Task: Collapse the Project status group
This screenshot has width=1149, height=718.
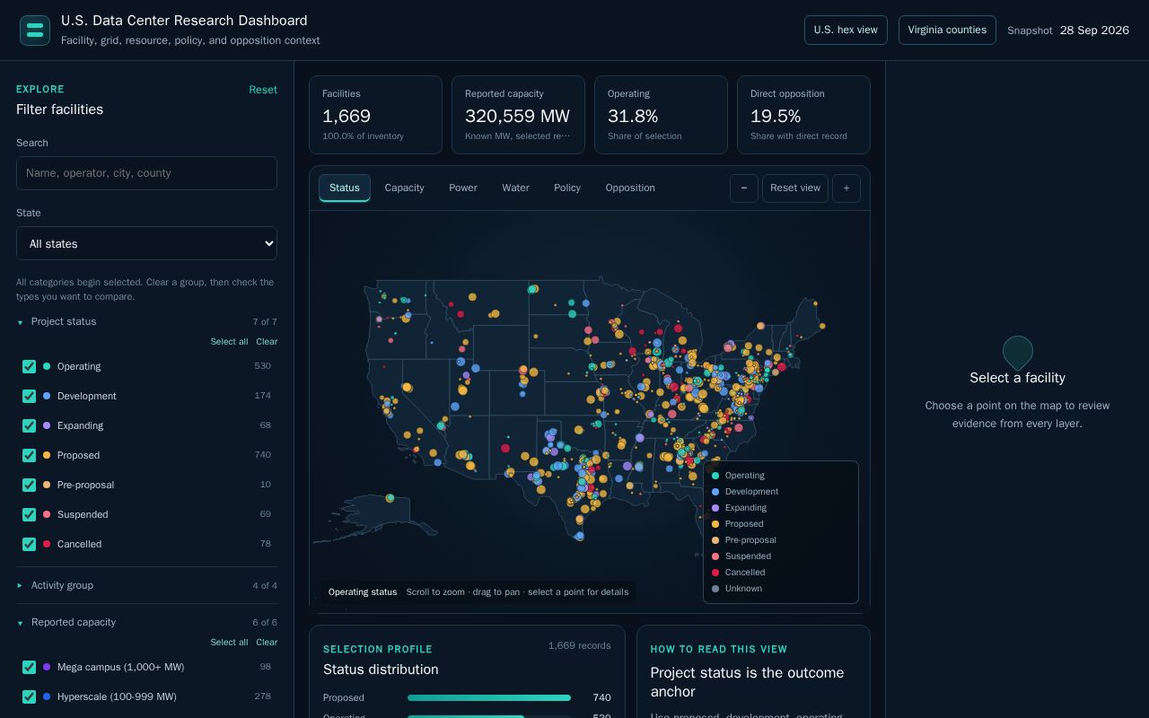Action: pyautogui.click(x=146, y=321)
